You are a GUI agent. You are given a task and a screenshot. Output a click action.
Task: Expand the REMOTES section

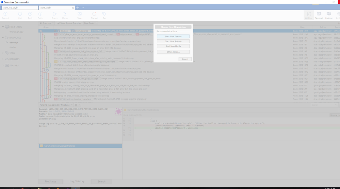coord(3,59)
